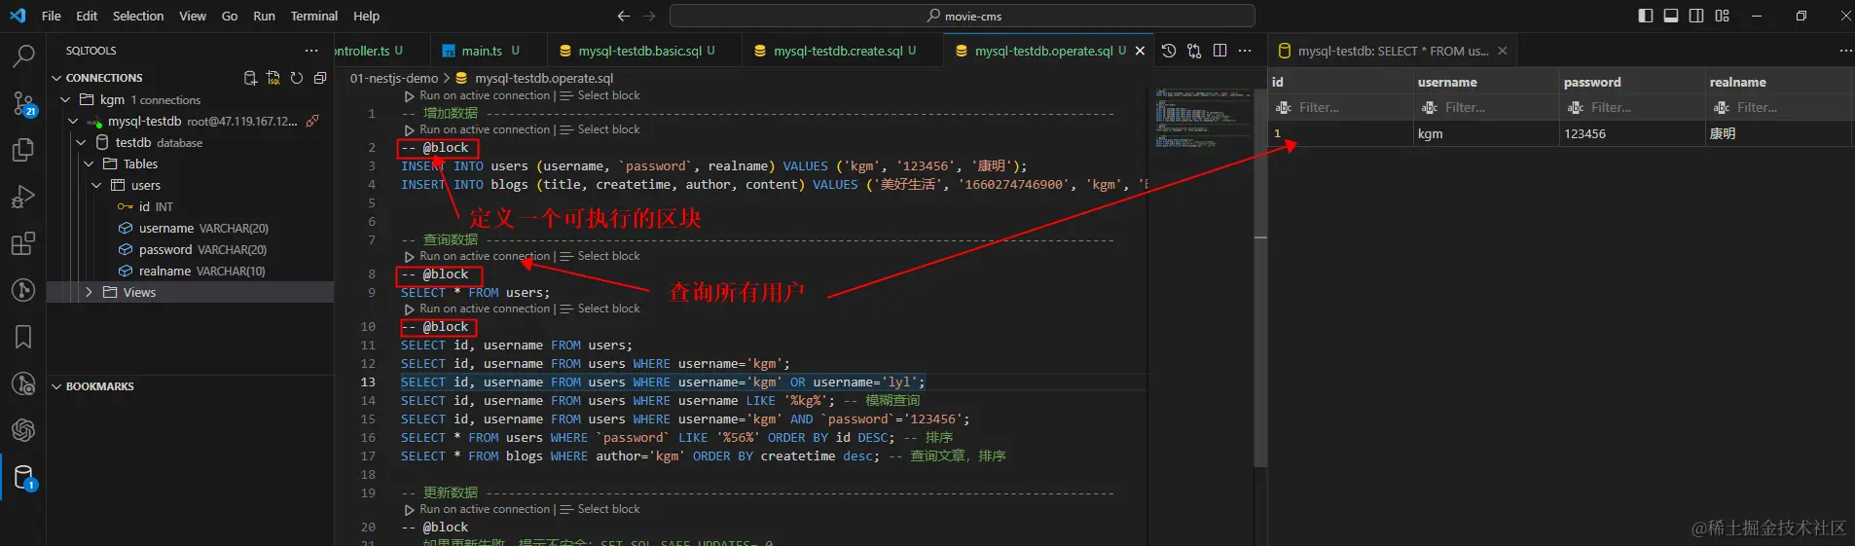Switch to the main.ts tab
The image size is (1855, 546).
coord(482,51)
